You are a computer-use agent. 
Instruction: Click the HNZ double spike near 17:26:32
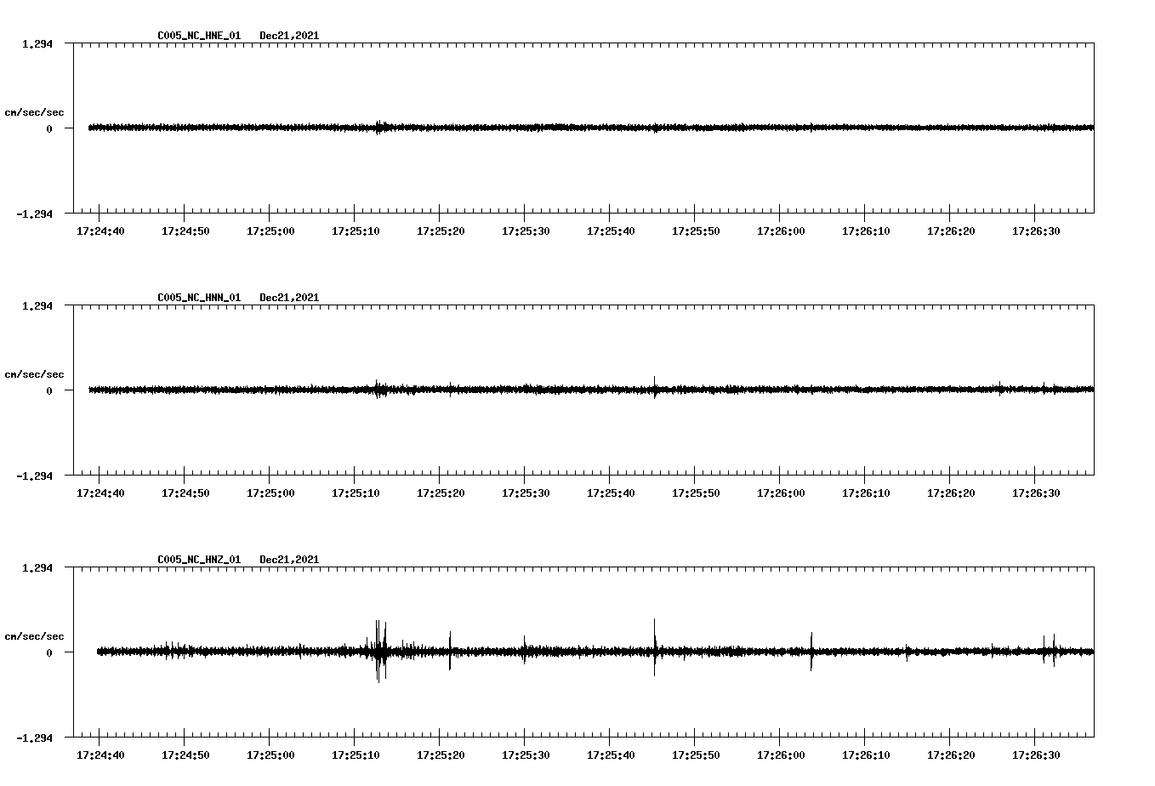(1050, 651)
